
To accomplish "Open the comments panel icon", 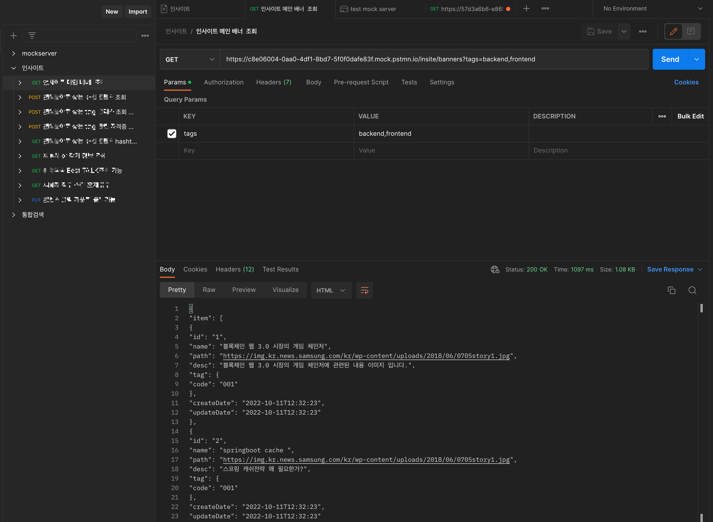I will pos(691,31).
